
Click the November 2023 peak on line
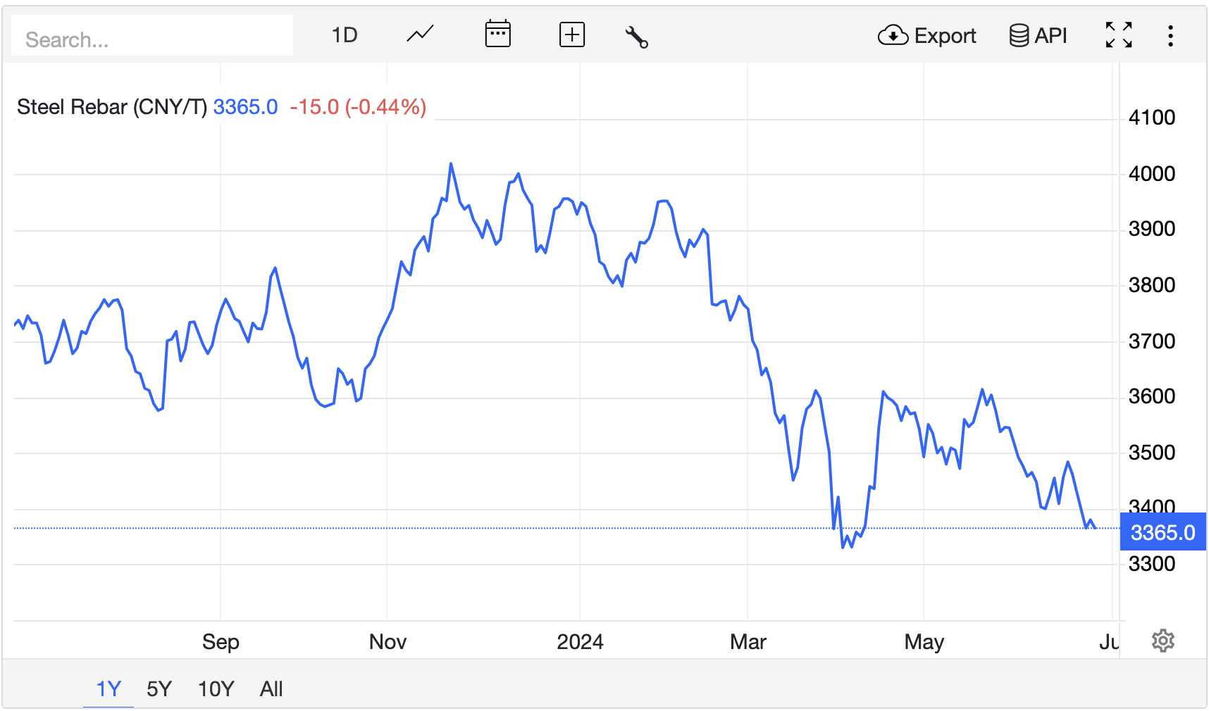pyautogui.click(x=451, y=164)
